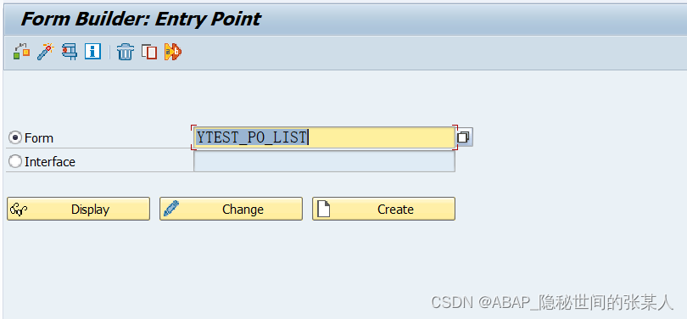
Task: Run the Check (vise clamp) icon
Action: pyautogui.click(x=70, y=52)
